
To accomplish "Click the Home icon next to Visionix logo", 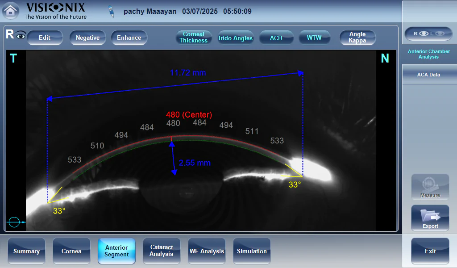I will 11,11.
